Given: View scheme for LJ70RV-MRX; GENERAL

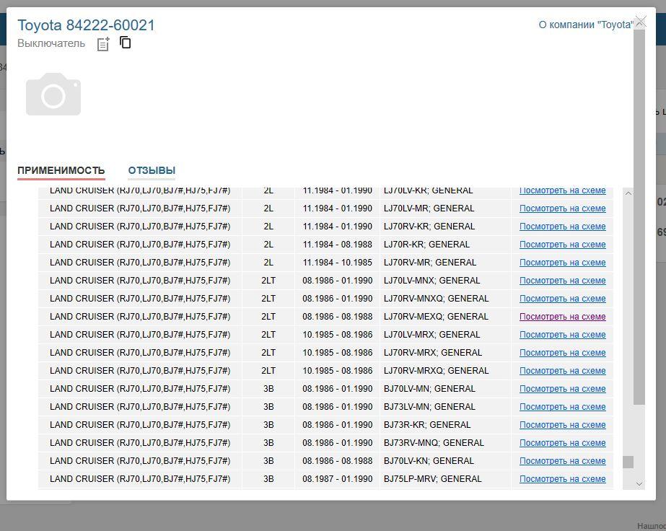Looking at the screenshot, I should click(562, 353).
